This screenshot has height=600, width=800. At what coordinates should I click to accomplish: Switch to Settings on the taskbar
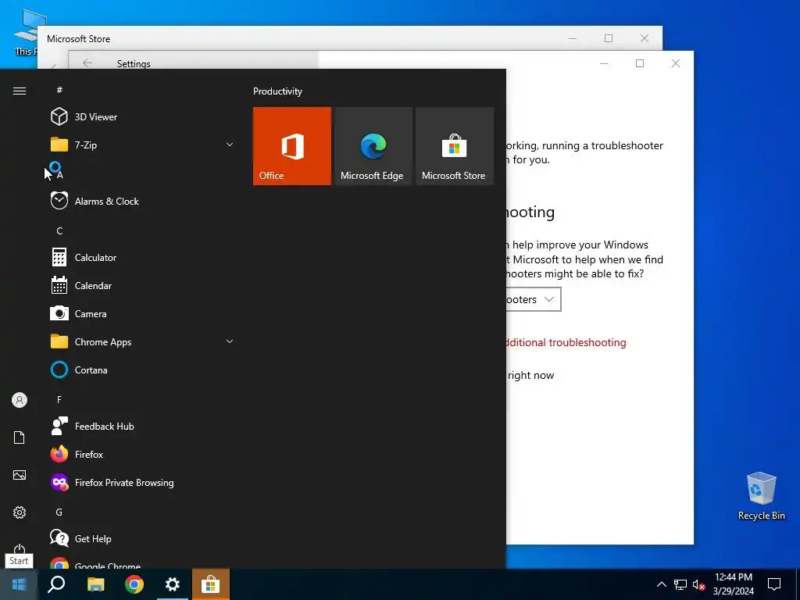(173, 584)
